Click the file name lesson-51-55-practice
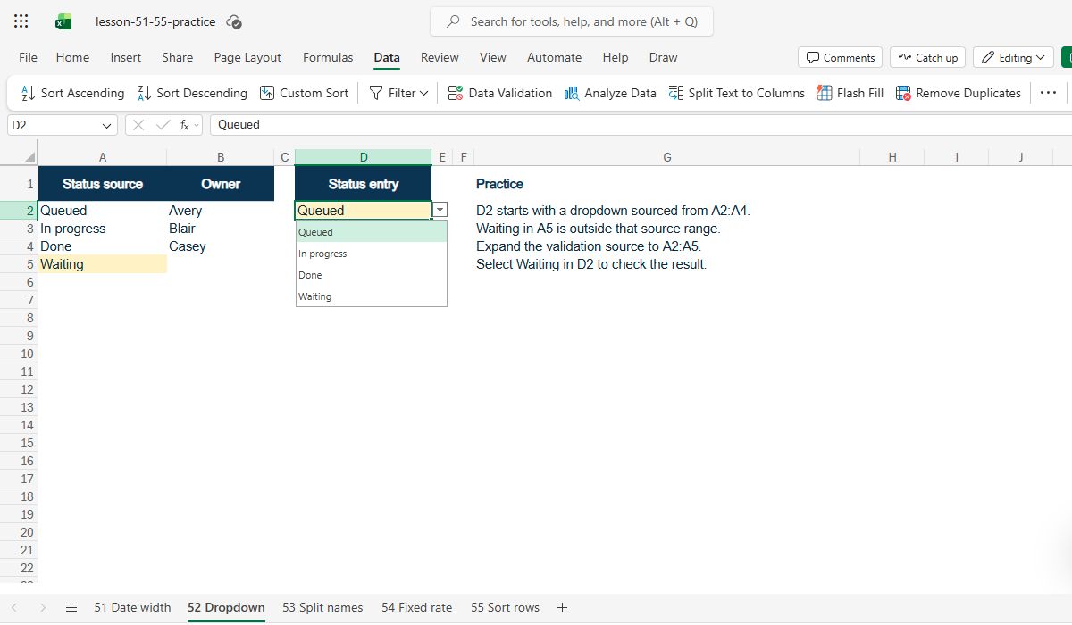1072x625 pixels. point(155,21)
